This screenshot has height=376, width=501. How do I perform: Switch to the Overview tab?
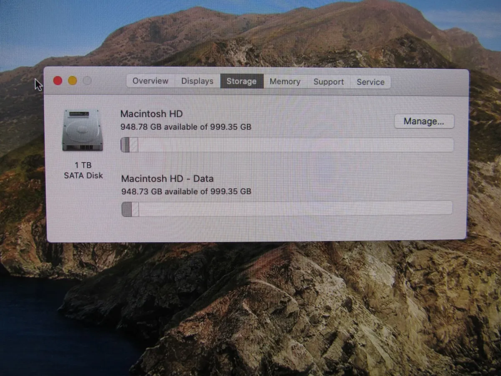point(150,81)
